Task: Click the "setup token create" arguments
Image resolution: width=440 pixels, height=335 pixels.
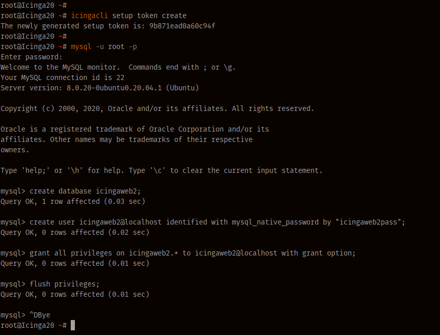Action: pos(149,15)
